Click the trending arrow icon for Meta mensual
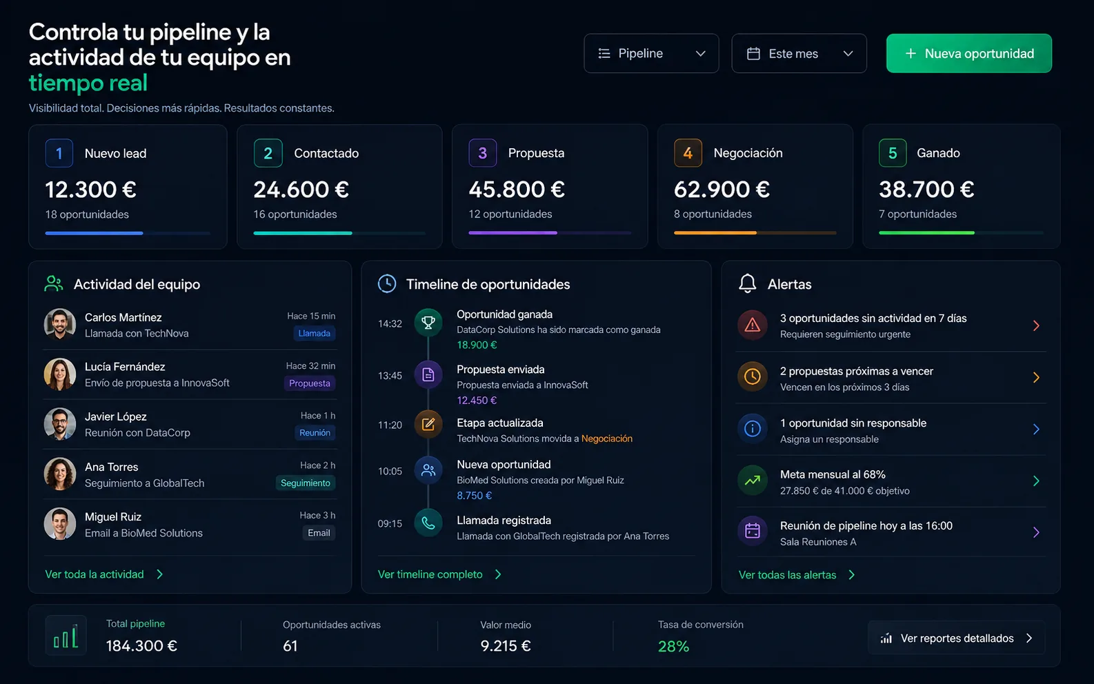1094x684 pixels. click(753, 481)
